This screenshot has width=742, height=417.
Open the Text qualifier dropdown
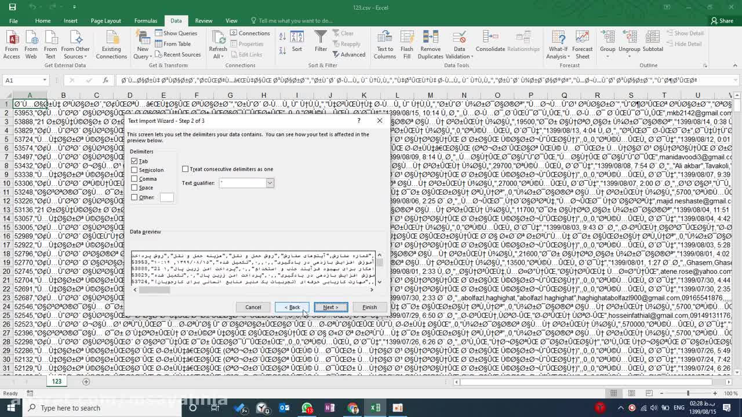click(270, 183)
